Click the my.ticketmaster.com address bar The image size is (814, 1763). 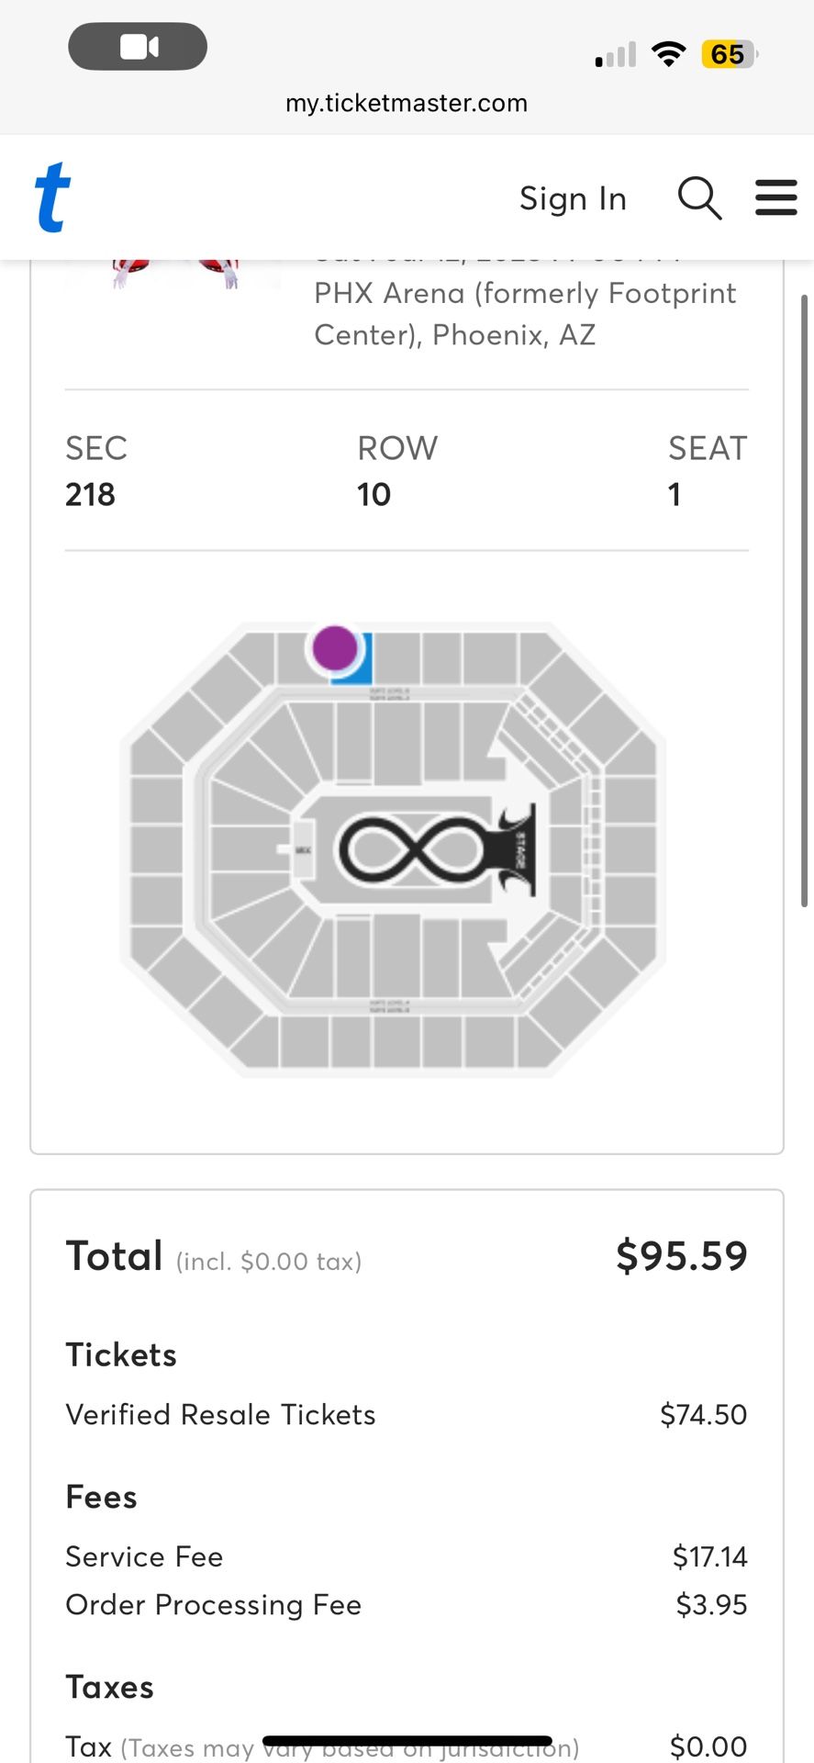pos(407,103)
